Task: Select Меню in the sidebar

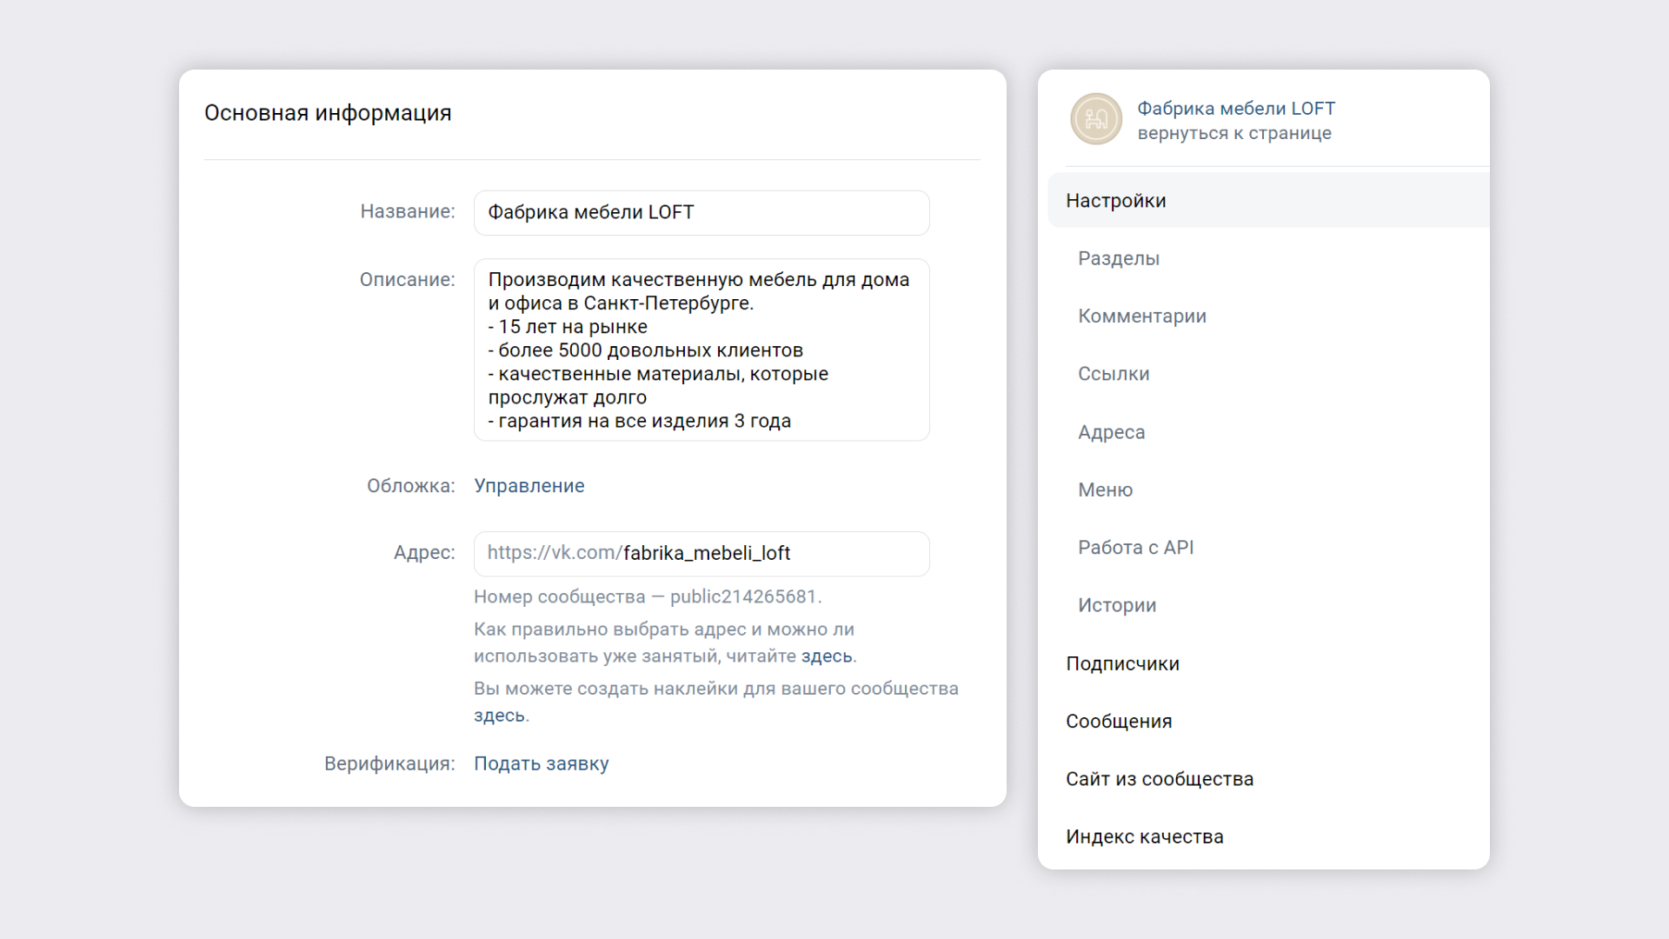Action: pyautogui.click(x=1106, y=489)
